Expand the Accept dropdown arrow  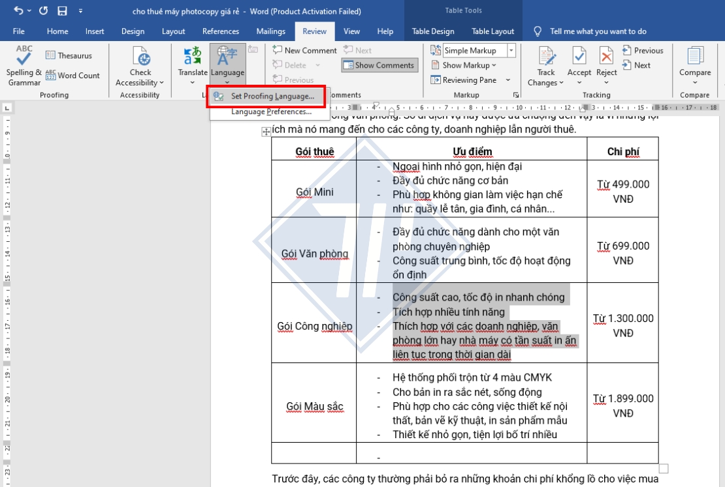point(579,83)
